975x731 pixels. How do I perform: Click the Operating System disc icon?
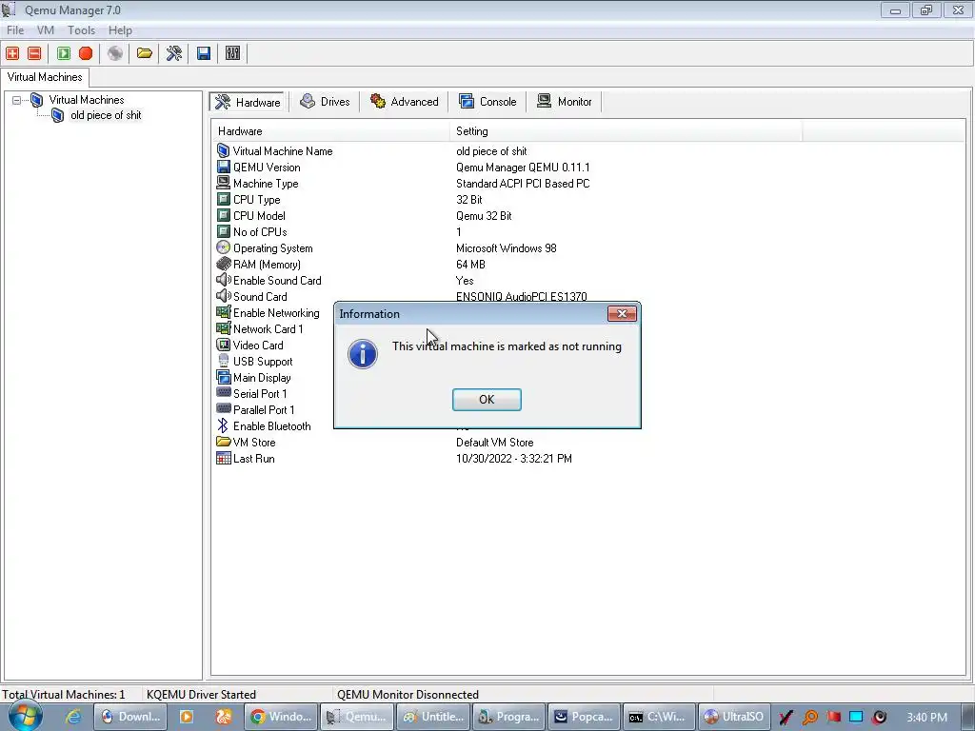(x=223, y=248)
